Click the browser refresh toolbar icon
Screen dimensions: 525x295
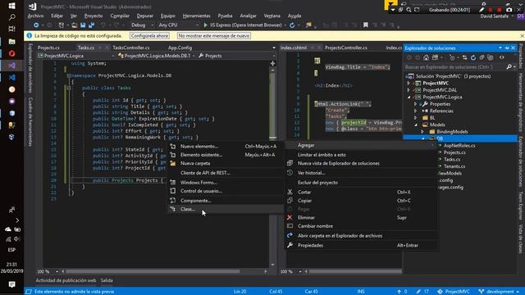(292, 25)
